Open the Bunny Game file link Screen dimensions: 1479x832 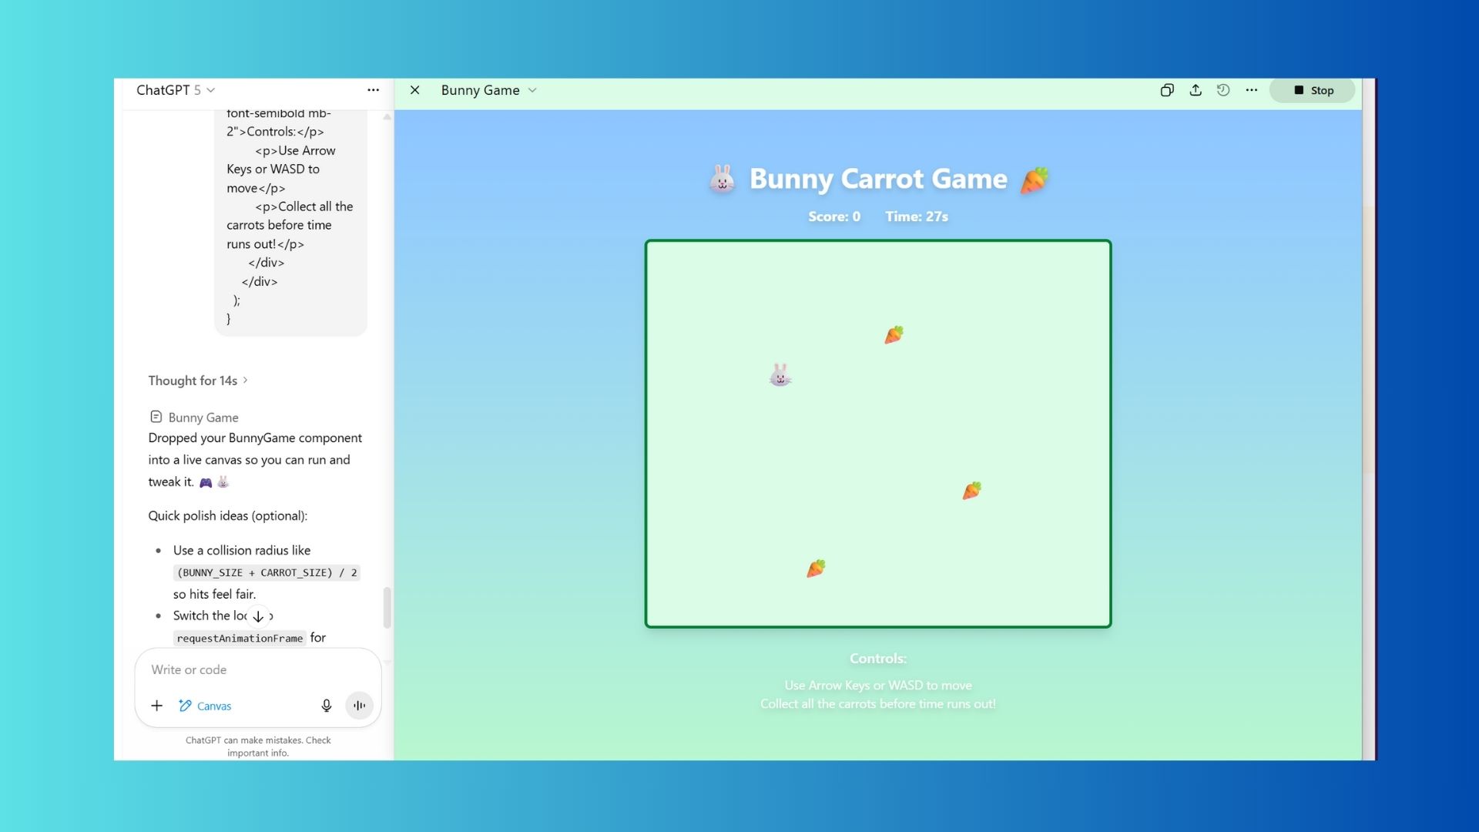click(203, 417)
